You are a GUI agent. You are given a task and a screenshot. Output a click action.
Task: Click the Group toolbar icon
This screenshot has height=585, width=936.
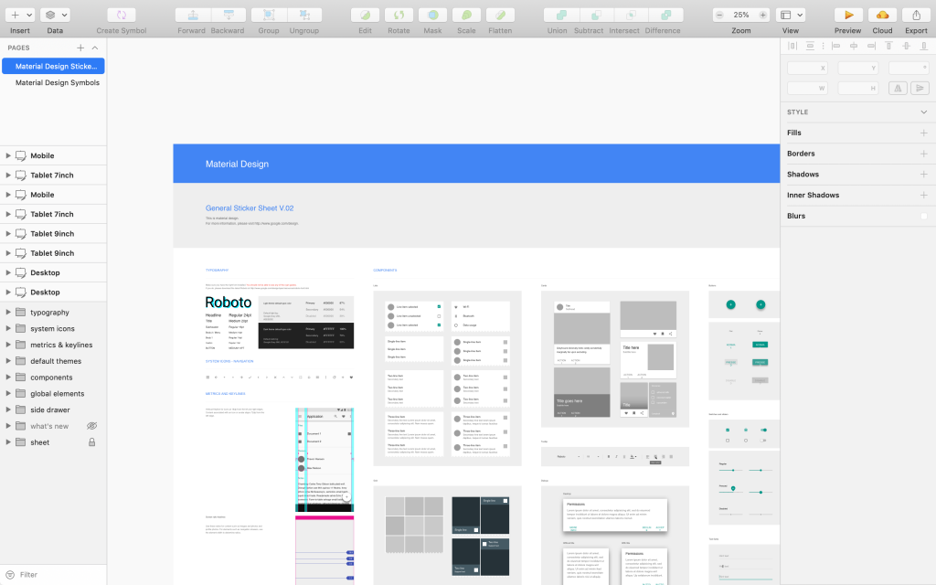(270, 15)
